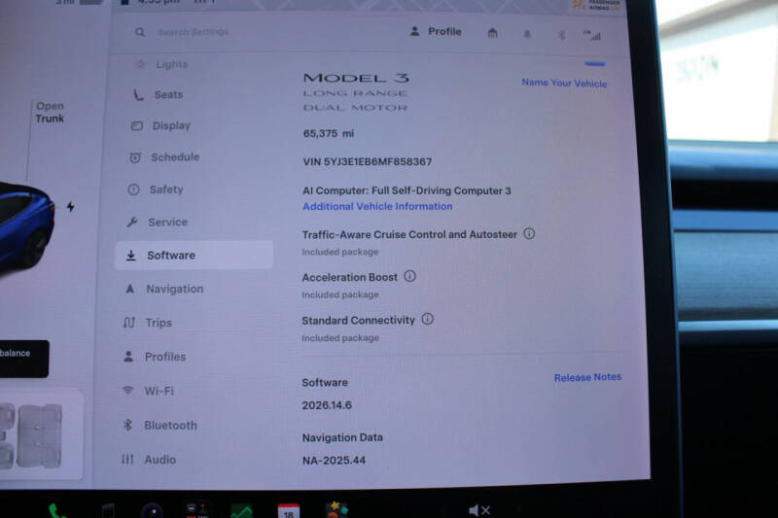Screen dimensions: 778x518
Task: Focus the Search Settings field
Action: [x=193, y=32]
